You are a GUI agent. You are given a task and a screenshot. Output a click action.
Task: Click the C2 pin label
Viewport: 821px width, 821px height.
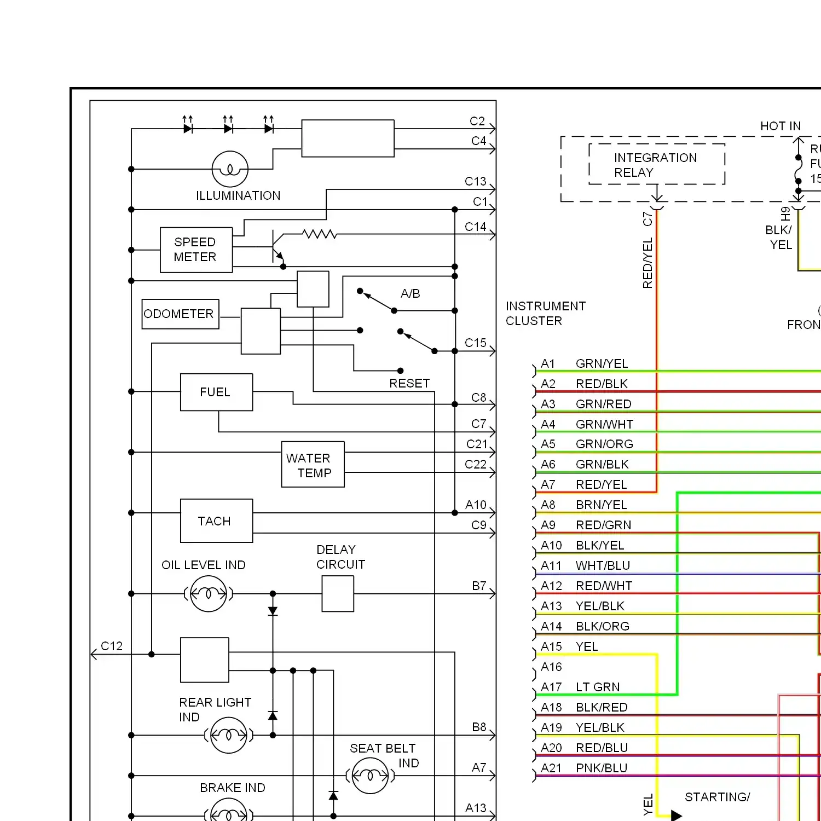tap(477, 121)
